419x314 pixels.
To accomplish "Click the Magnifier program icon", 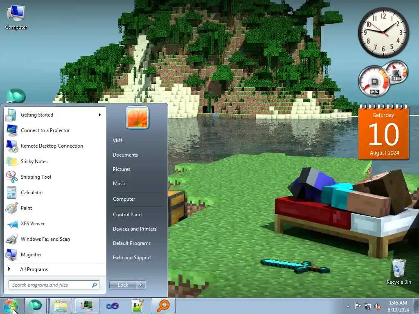I will (x=12, y=255).
